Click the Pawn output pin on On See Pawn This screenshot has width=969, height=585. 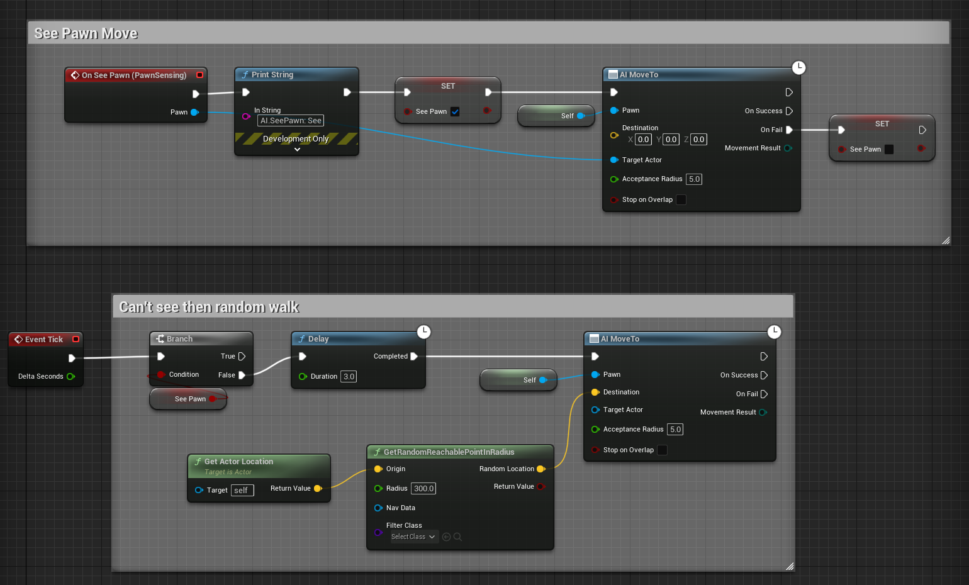pyautogui.click(x=194, y=112)
